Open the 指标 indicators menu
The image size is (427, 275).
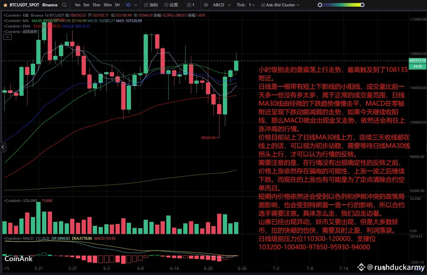tap(151, 5)
